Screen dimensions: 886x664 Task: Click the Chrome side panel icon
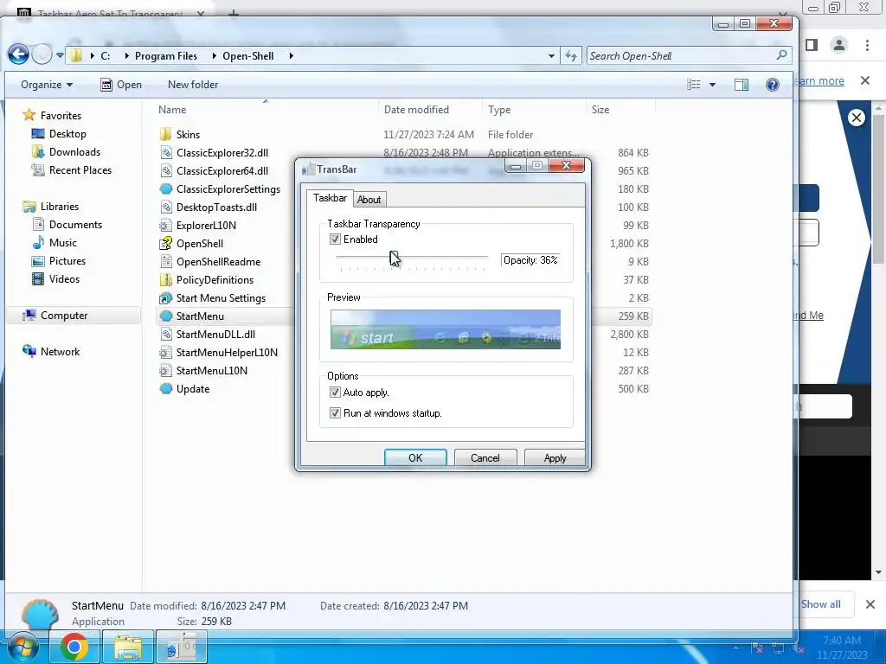812,45
